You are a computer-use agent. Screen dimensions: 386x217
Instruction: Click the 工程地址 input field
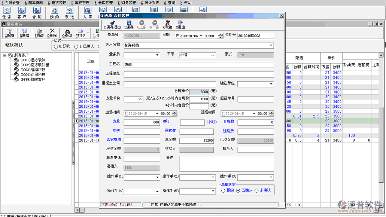(x=198, y=74)
